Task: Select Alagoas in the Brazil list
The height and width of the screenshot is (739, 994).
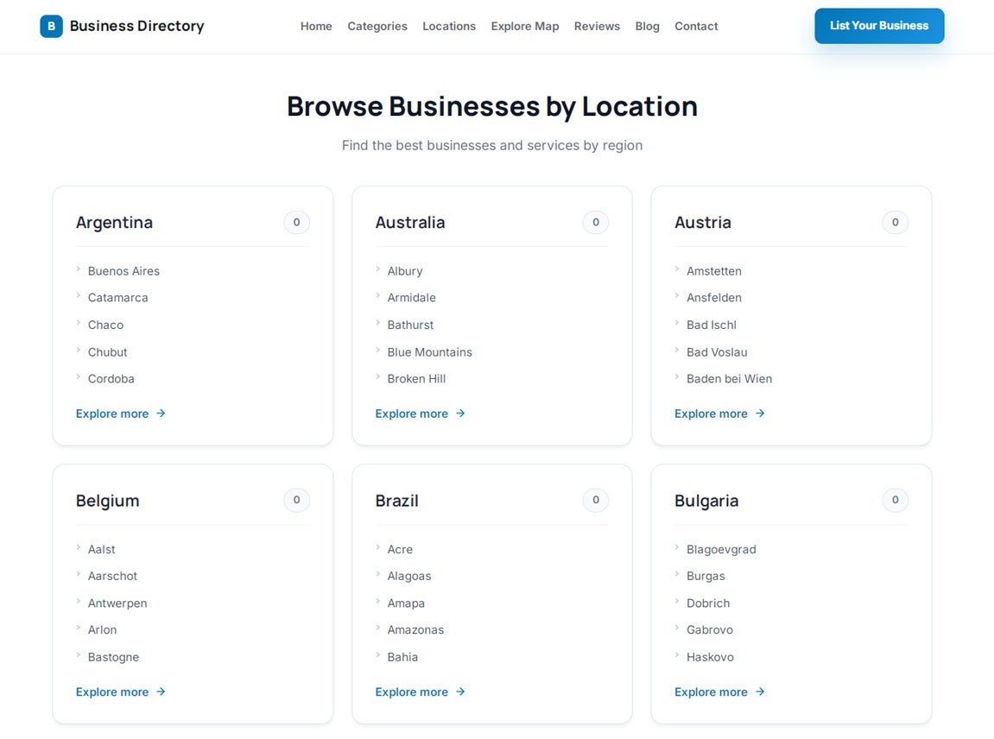Action: tap(408, 576)
